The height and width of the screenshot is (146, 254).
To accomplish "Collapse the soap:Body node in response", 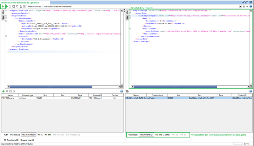I will click(x=130, y=13).
